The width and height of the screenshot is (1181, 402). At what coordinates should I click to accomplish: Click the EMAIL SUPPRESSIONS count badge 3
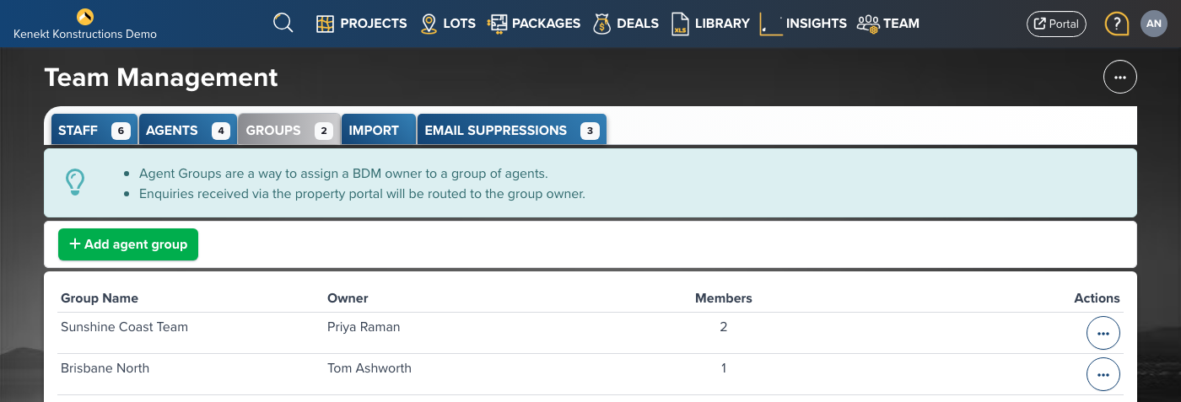point(590,131)
